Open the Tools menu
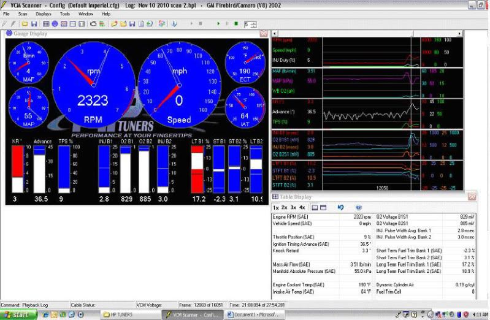Viewport: 490px width, 320px height. pos(65,13)
